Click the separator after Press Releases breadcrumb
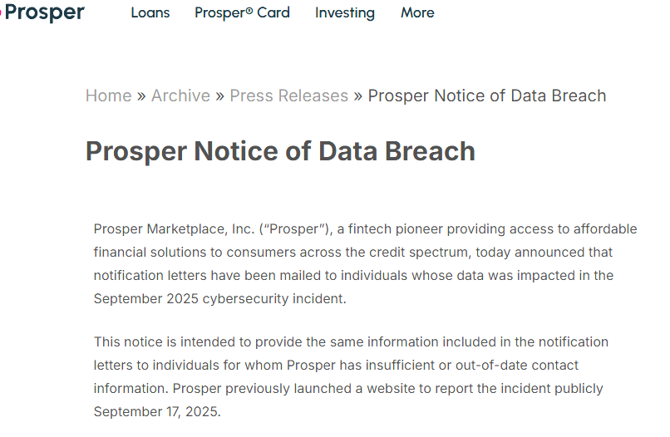The width and height of the screenshot is (670, 437). pyautogui.click(x=357, y=96)
